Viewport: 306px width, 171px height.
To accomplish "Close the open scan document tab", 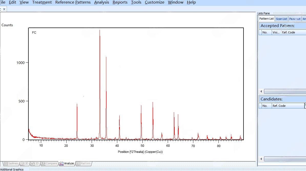I will [4, 9].
